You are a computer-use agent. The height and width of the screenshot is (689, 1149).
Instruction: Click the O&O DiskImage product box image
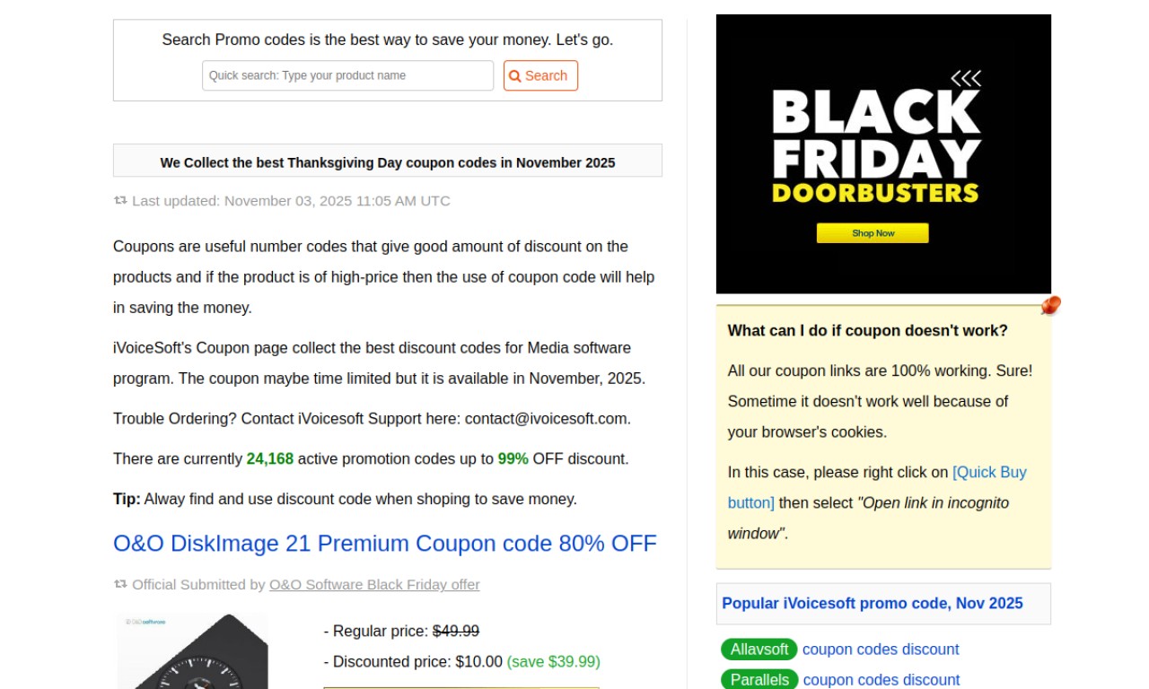(x=192, y=651)
